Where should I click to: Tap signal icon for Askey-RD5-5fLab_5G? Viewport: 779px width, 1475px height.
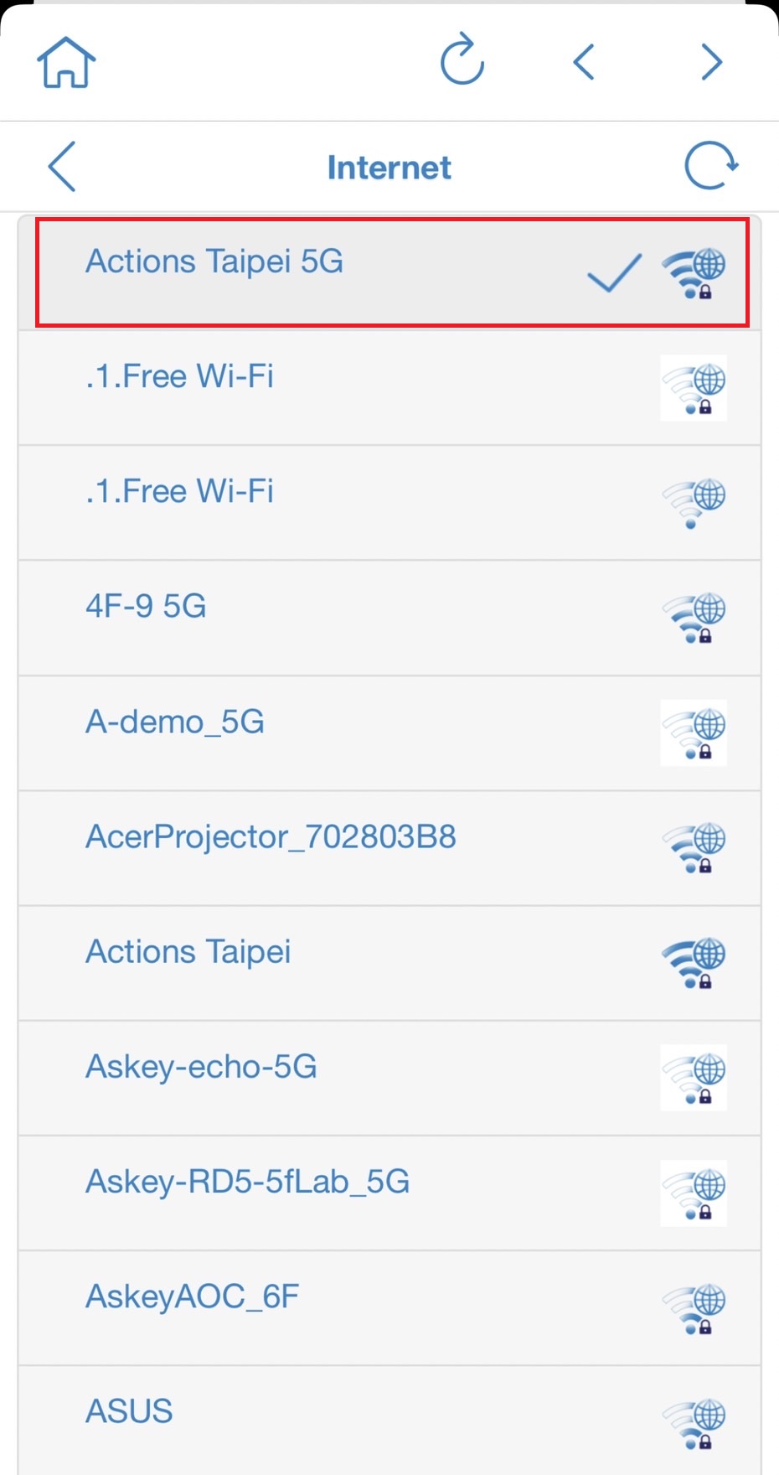point(694,1193)
